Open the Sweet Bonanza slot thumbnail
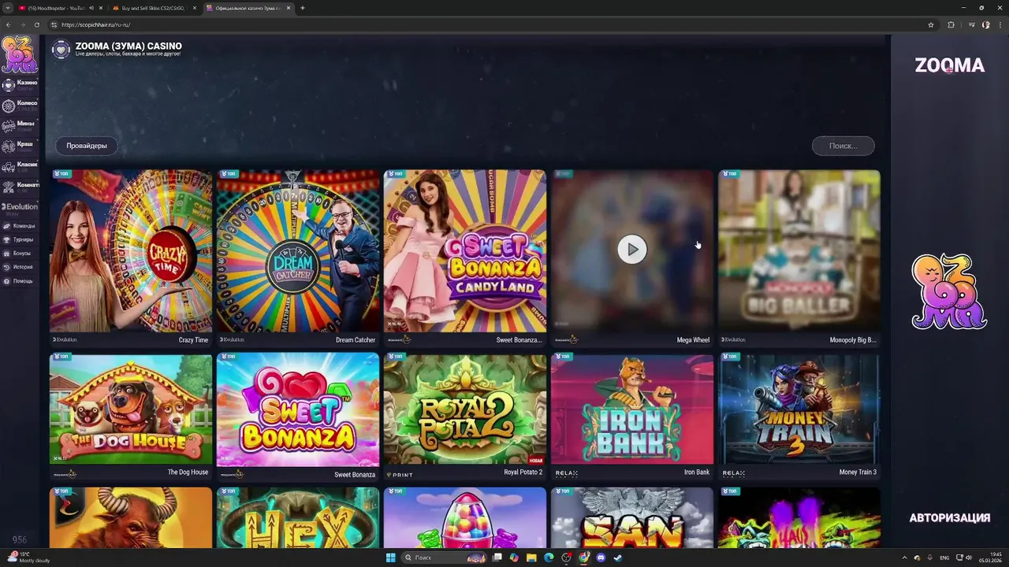 click(298, 409)
